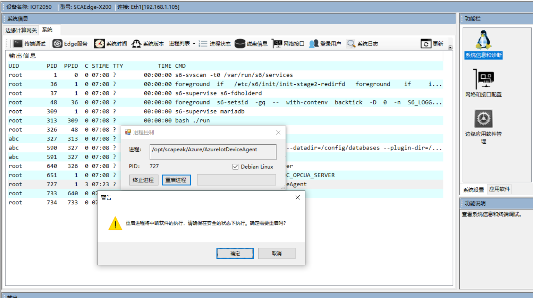Click the PPID column header
Image resolution: width=533 pixels, height=298 pixels.
(71, 66)
